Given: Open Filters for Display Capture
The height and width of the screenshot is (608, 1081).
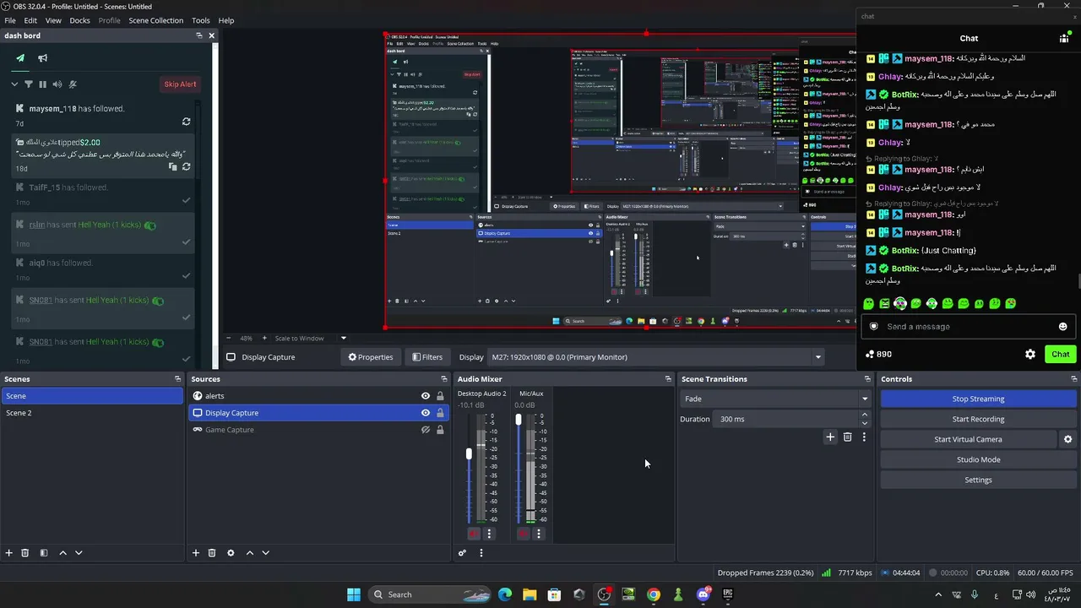Looking at the screenshot, I should pyautogui.click(x=427, y=357).
